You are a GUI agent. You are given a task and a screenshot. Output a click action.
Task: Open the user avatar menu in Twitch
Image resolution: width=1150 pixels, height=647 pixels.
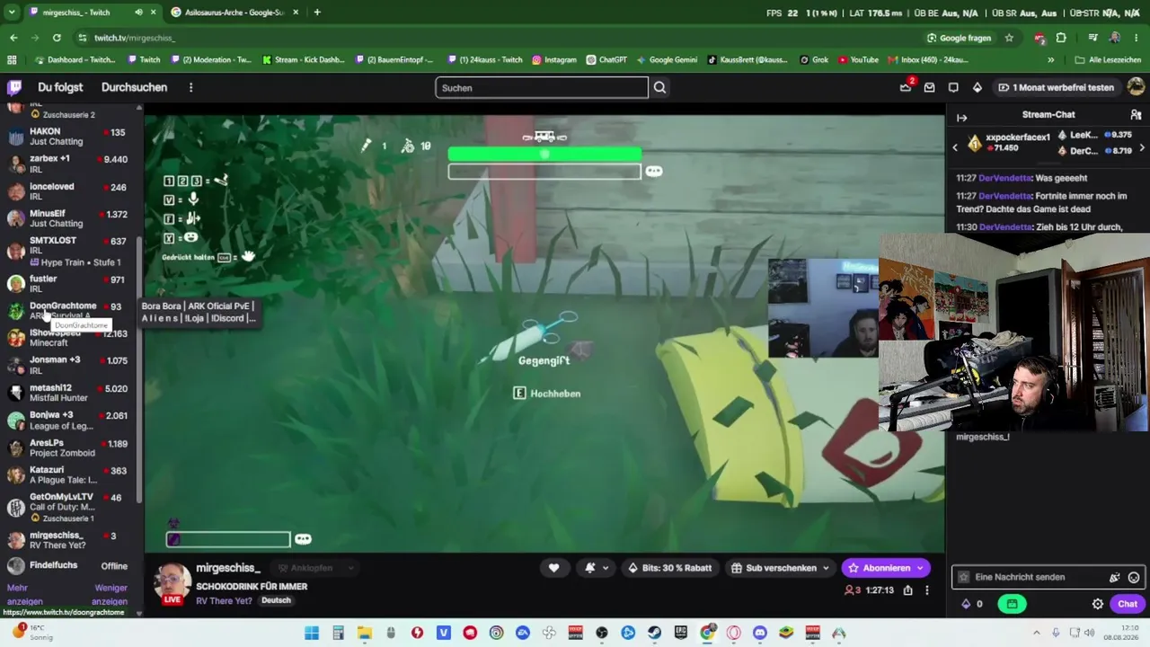(1136, 87)
